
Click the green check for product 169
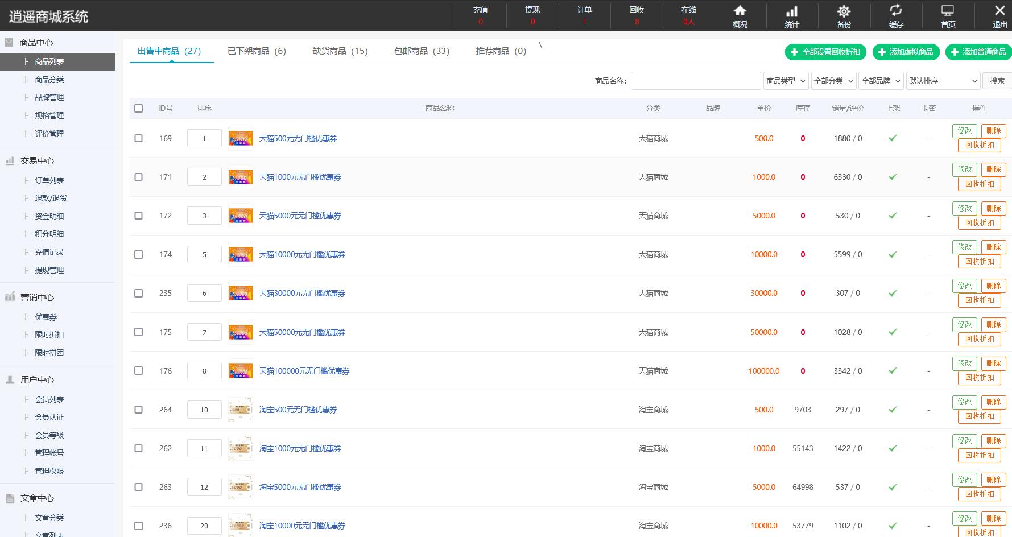pos(893,138)
